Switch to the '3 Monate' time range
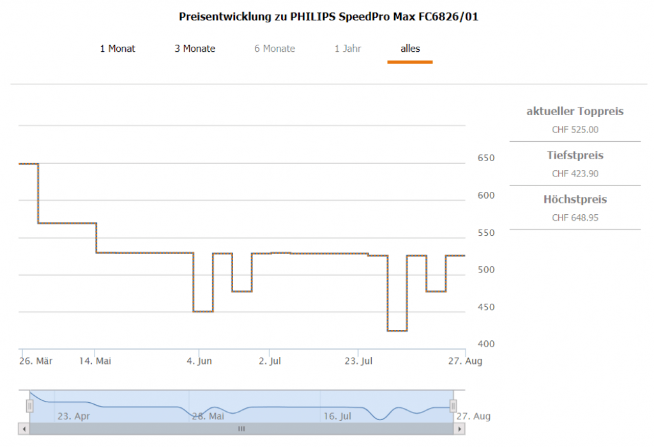The width and height of the screenshot is (654, 447). [x=195, y=49]
